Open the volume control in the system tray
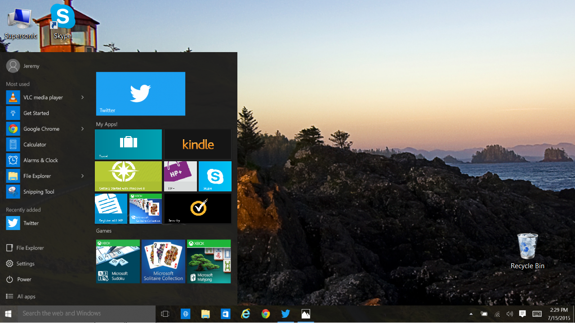The width and height of the screenshot is (575, 323). point(510,314)
